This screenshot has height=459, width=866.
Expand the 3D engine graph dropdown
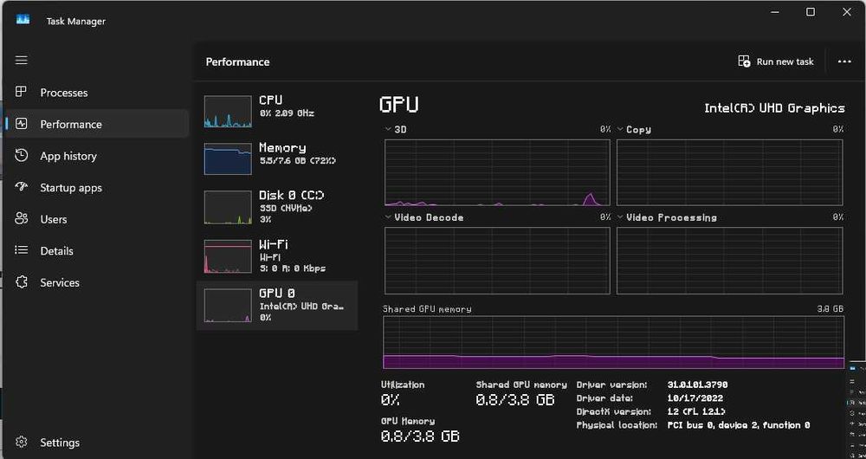[388, 129]
